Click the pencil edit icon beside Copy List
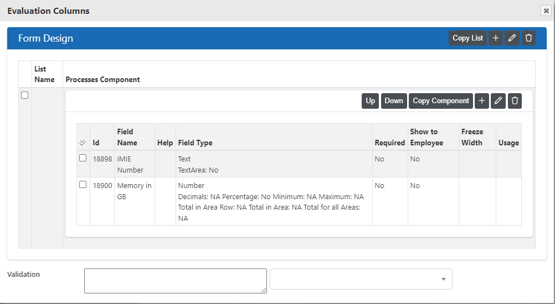 (512, 38)
